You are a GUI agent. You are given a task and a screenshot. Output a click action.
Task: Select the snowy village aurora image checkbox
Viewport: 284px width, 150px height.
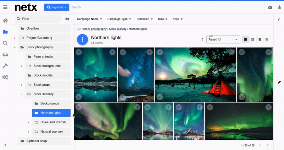pyautogui.click(x=179, y=107)
